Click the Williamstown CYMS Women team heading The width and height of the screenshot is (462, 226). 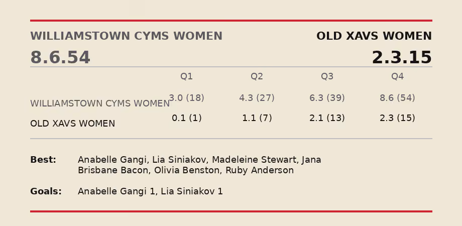(x=126, y=36)
